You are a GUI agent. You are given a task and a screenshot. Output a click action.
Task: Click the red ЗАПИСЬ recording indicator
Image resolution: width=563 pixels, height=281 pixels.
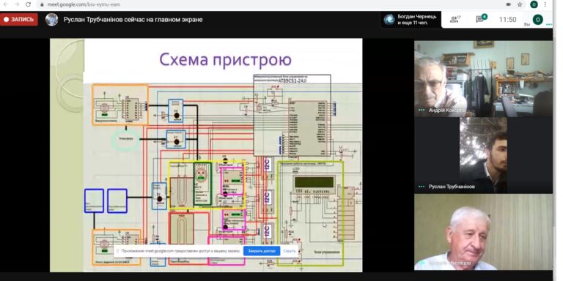point(18,19)
